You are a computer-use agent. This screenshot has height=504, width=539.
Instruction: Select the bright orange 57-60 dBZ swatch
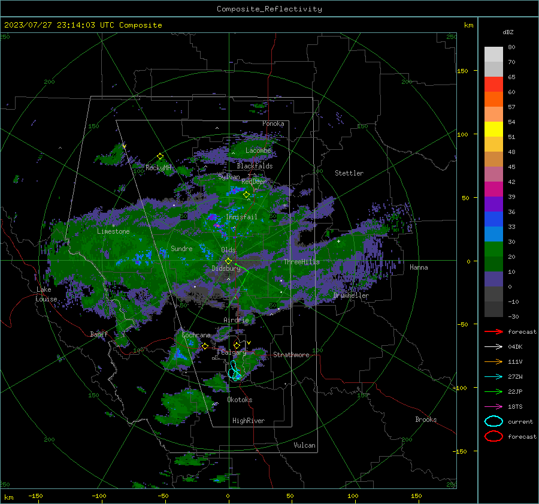[x=493, y=99]
